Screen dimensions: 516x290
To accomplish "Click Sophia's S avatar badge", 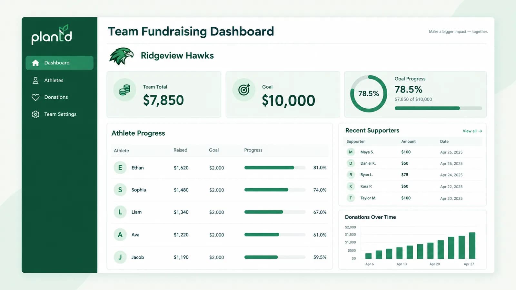I will [x=120, y=190].
